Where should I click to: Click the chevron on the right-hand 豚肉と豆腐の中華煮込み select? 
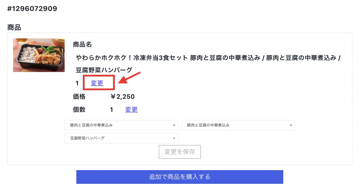point(291,125)
